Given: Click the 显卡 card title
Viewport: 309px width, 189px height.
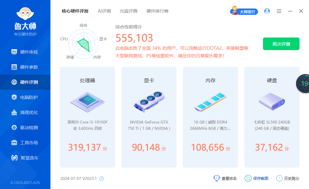Looking at the screenshot, I should 149,81.
